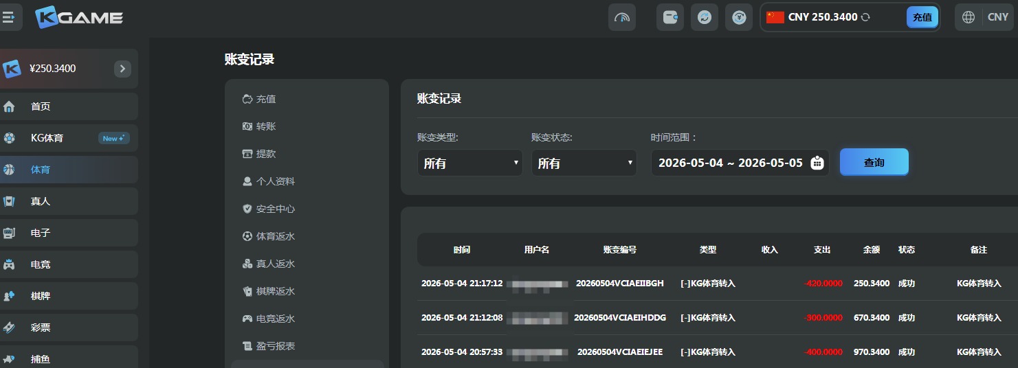Open 电竞返水 in account menu
This screenshot has height=368, width=1018.
[x=276, y=319]
